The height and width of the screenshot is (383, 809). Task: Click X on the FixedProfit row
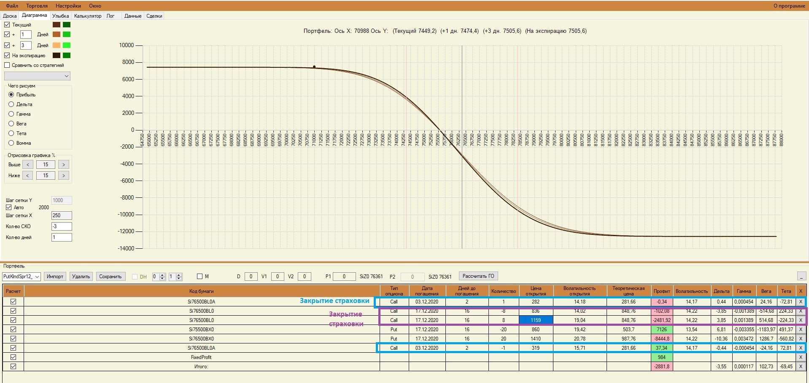pos(800,357)
